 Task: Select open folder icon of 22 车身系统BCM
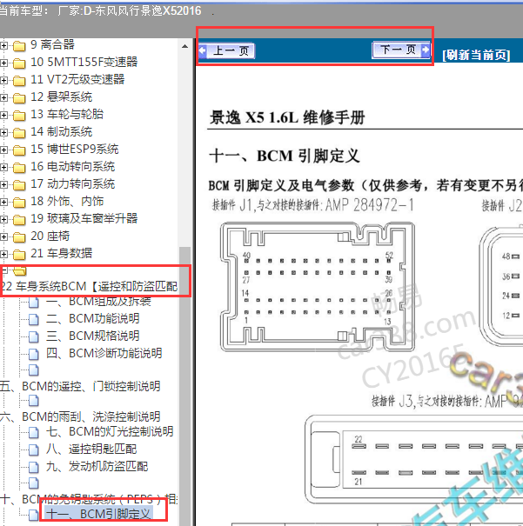[20, 270]
